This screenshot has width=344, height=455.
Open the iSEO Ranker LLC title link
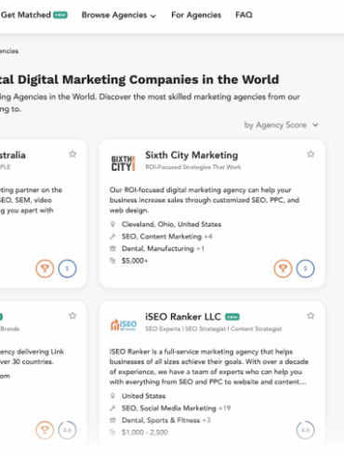183,317
